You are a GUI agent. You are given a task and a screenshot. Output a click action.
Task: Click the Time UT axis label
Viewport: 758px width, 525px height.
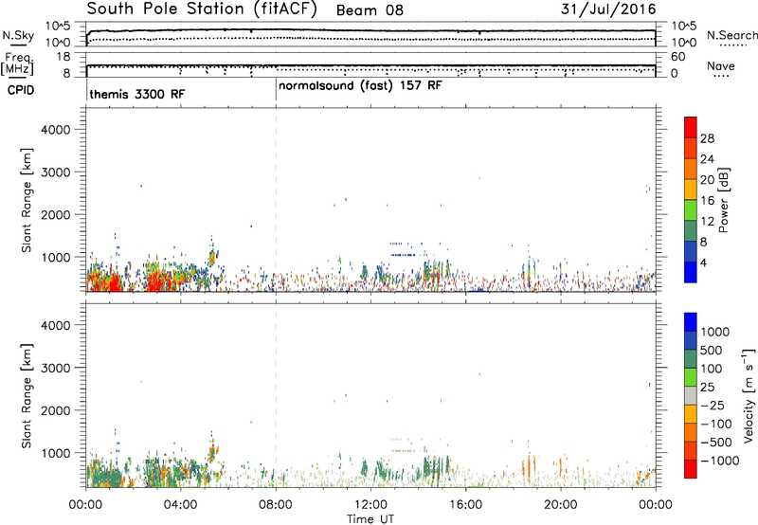point(370,519)
